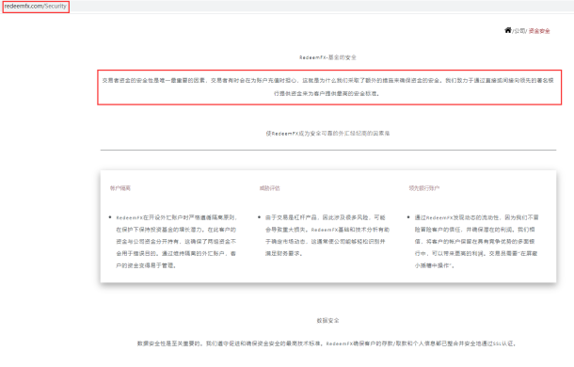Image resolution: width=574 pixels, height=367 pixels.
Task: Click the heading reading RedeemFX-基金的安全
Action: pyautogui.click(x=327, y=57)
